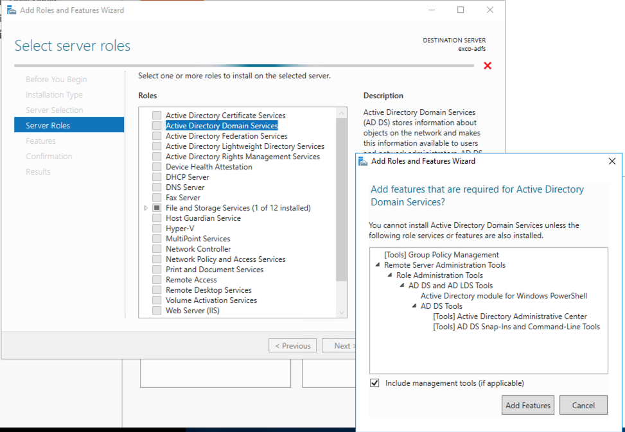Collapse Remote Server Administration Tools tree
Image resolution: width=625 pixels, height=432 pixels.
[x=378, y=265]
